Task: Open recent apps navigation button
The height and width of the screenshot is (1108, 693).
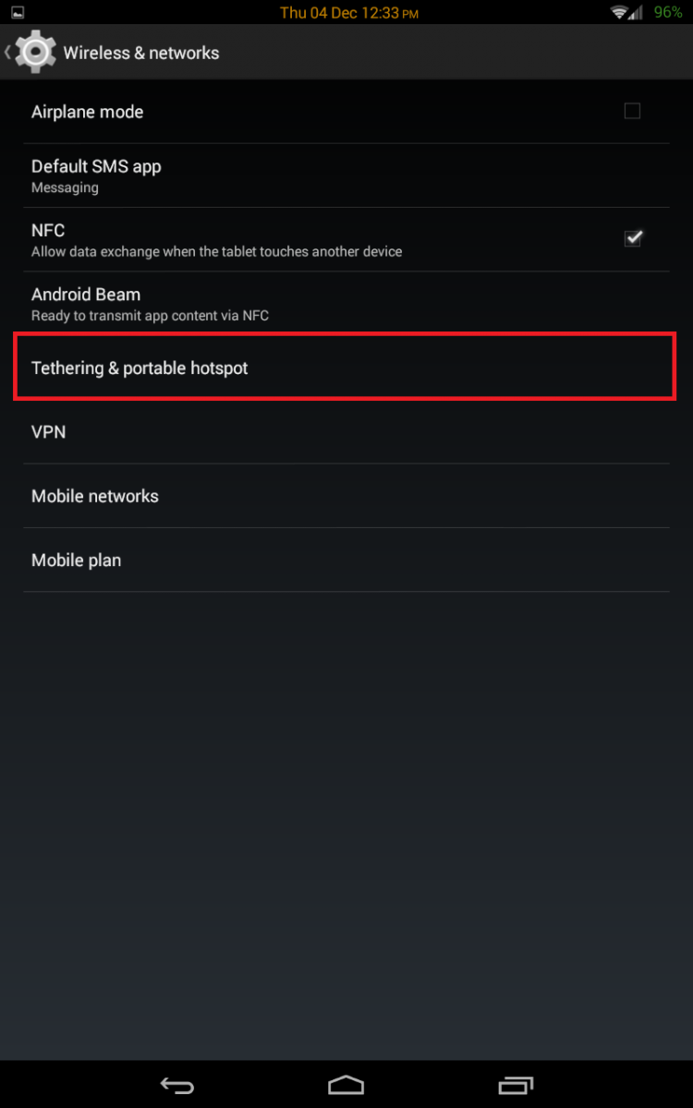Action: [x=516, y=1084]
